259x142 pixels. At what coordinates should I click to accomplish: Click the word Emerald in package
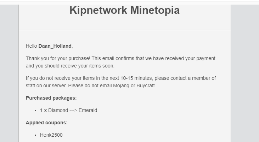tap(88, 110)
